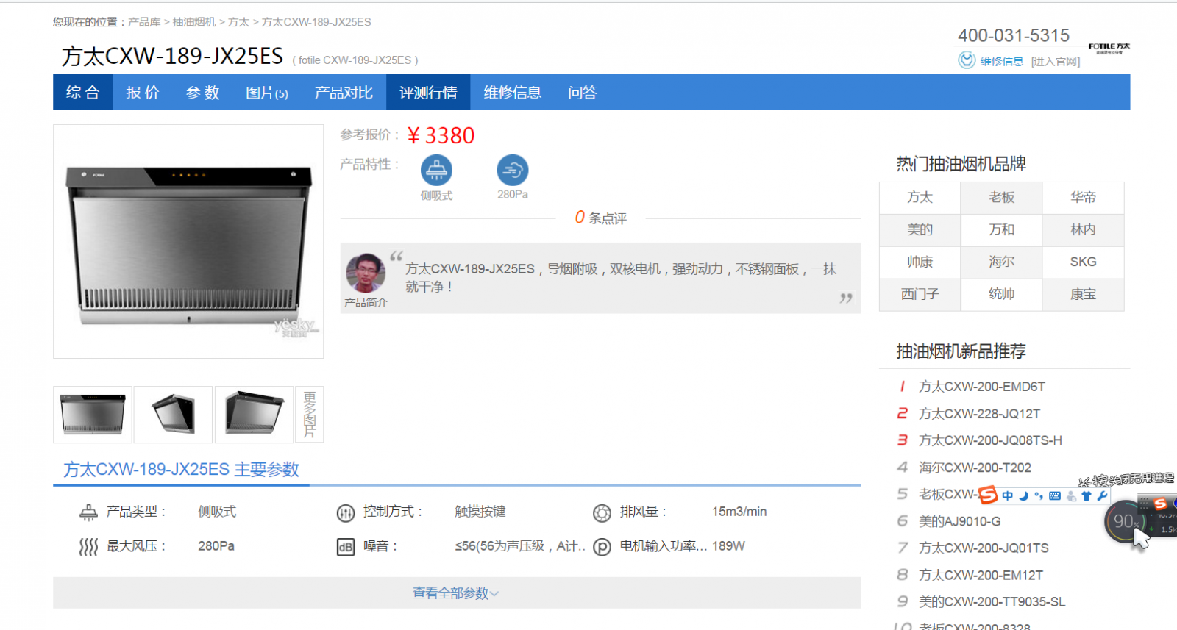This screenshot has width=1177, height=630.
Task: Select the 海尔 brand cell
Action: click(1001, 262)
